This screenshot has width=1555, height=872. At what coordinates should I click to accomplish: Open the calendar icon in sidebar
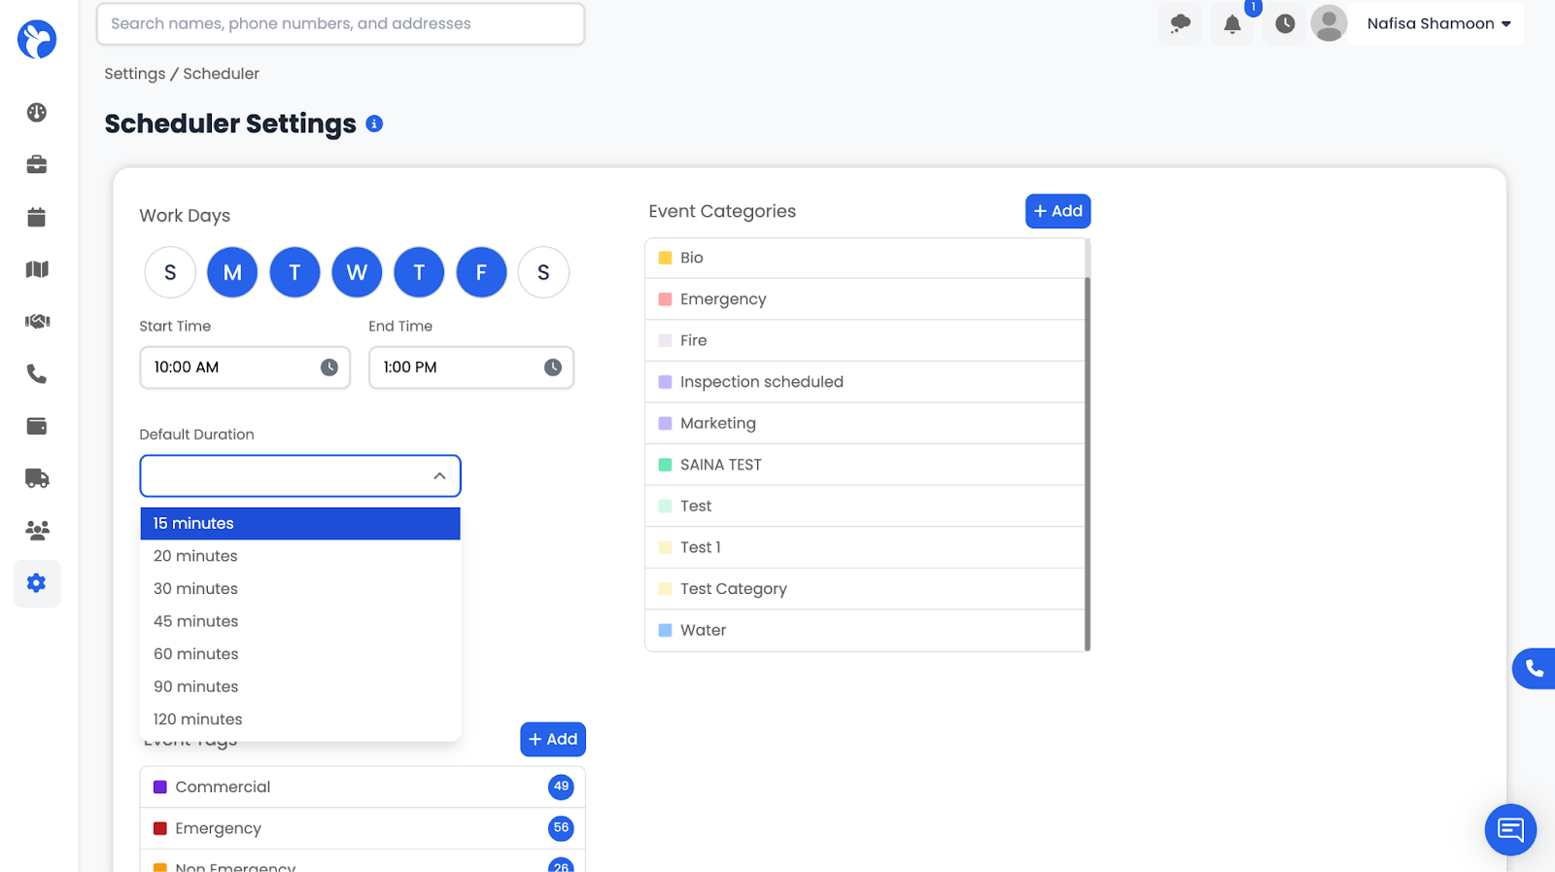pyautogui.click(x=37, y=217)
